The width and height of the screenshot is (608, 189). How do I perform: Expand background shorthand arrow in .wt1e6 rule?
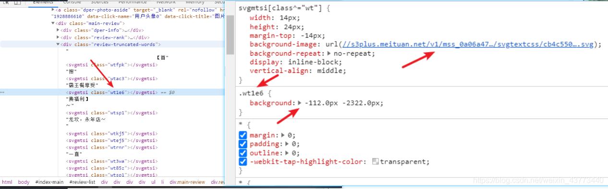pyautogui.click(x=300, y=103)
